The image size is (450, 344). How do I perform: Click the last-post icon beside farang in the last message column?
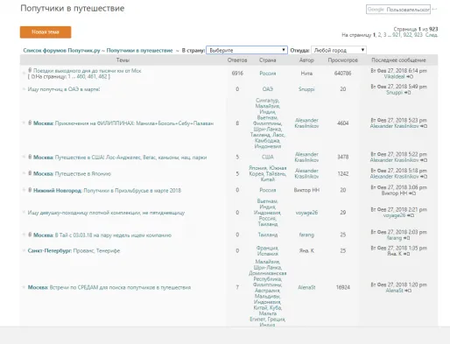coord(406,238)
